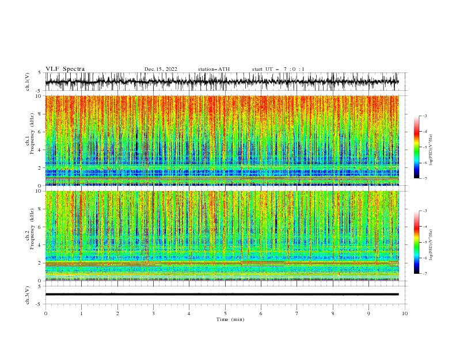The image size is (456, 352).
Task: Click the "VLF Spectra" title text
Action: click(65, 69)
